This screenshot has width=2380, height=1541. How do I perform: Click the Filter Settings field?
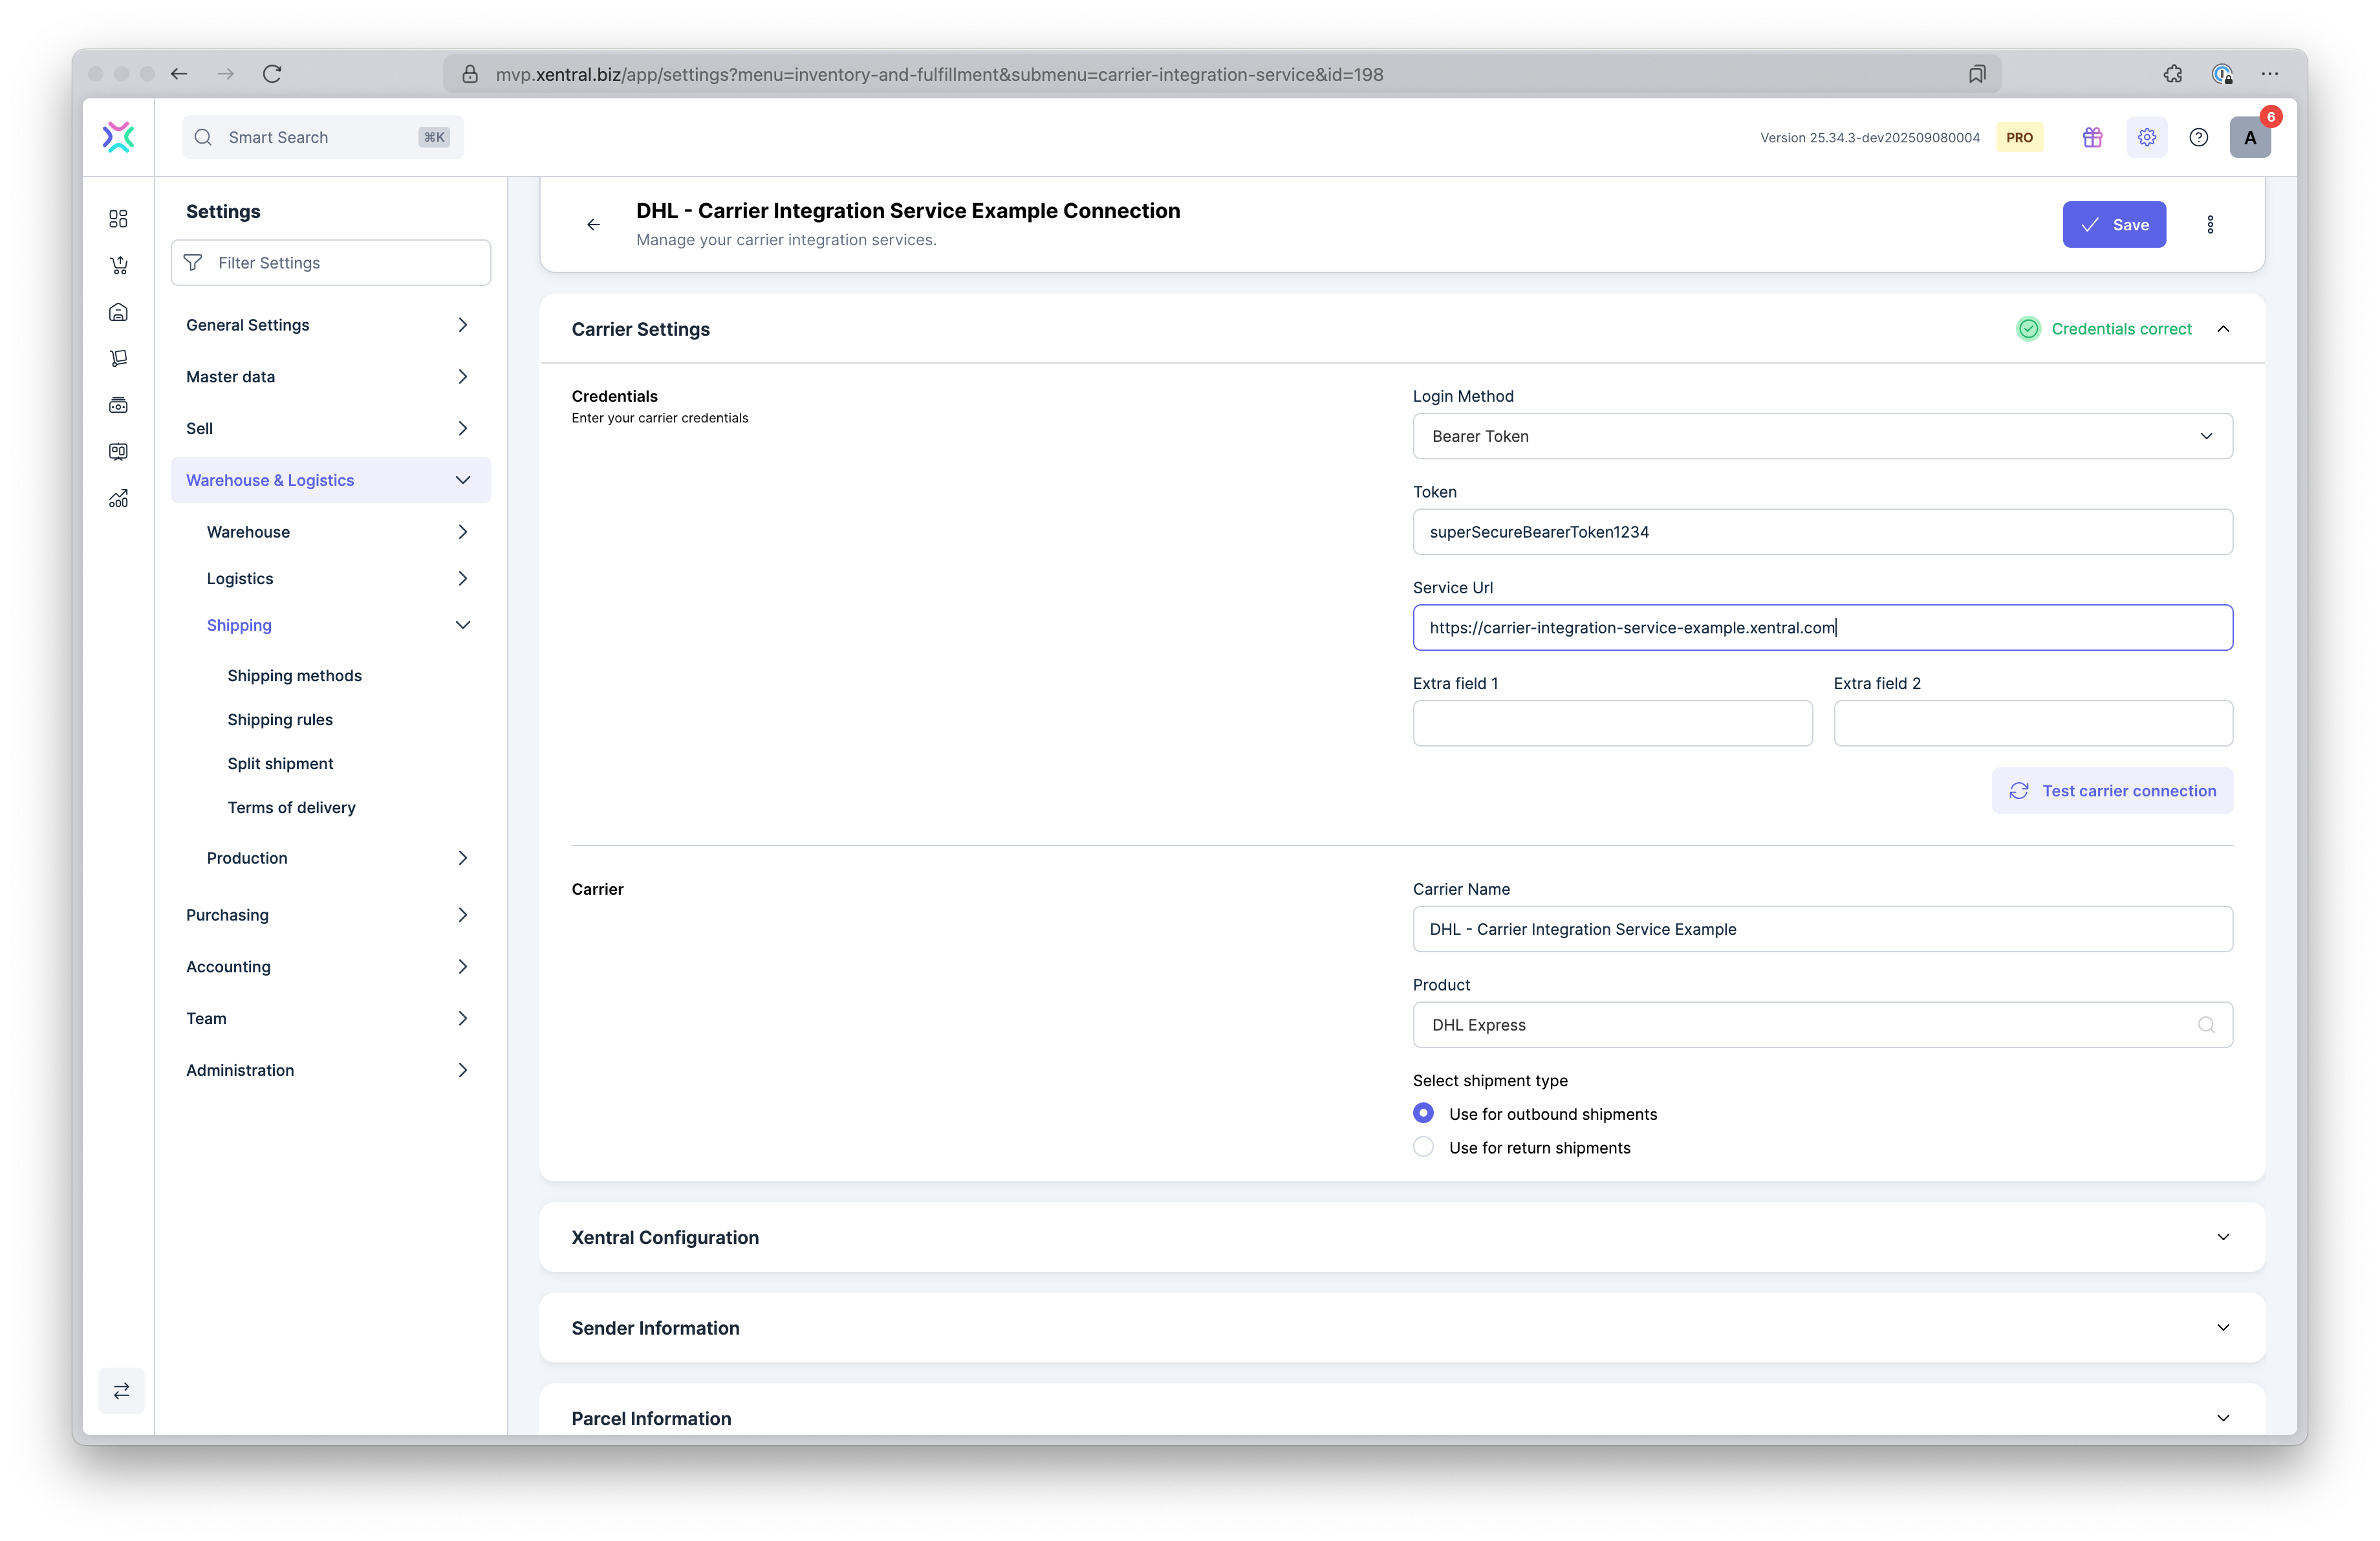[x=330, y=262]
